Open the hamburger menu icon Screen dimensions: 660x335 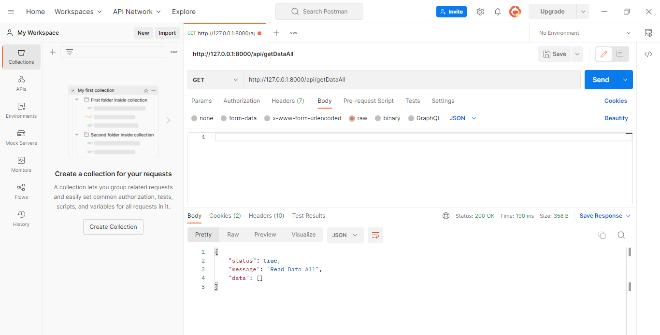click(11, 12)
